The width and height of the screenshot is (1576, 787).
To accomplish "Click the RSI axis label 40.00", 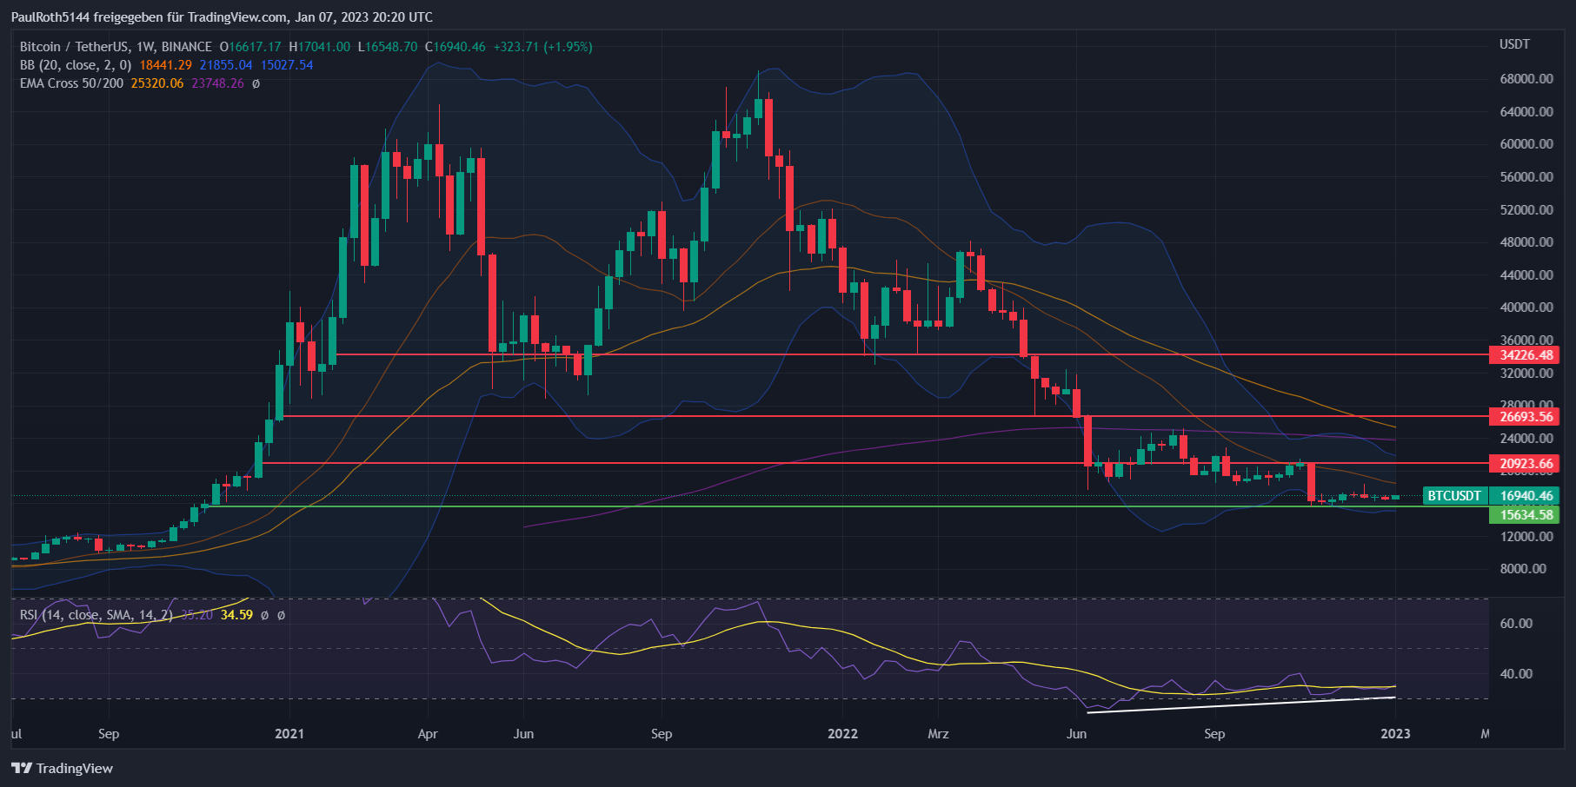I will click(1516, 674).
